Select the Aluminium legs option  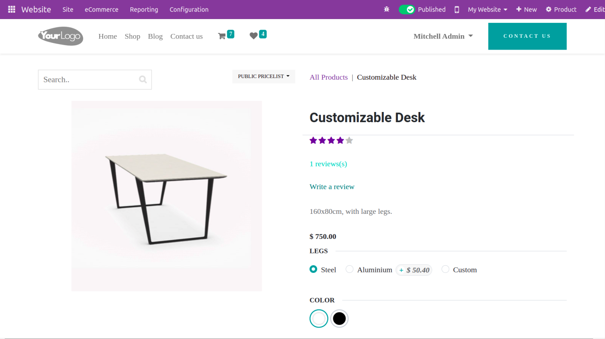point(349,269)
